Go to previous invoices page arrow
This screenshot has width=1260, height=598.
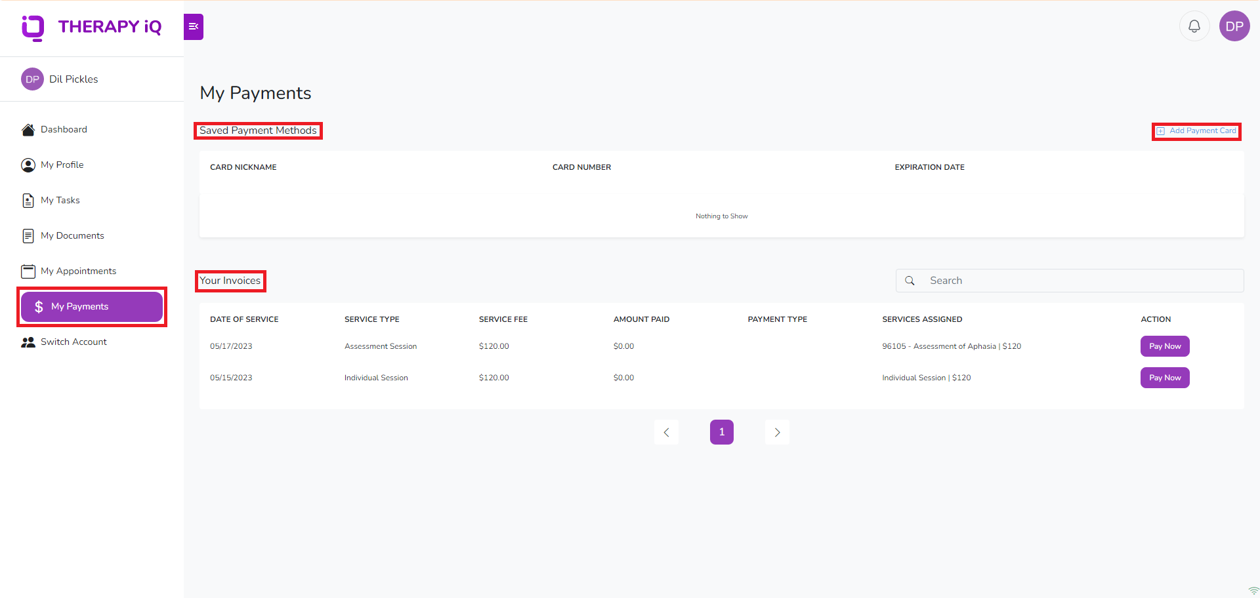point(666,432)
